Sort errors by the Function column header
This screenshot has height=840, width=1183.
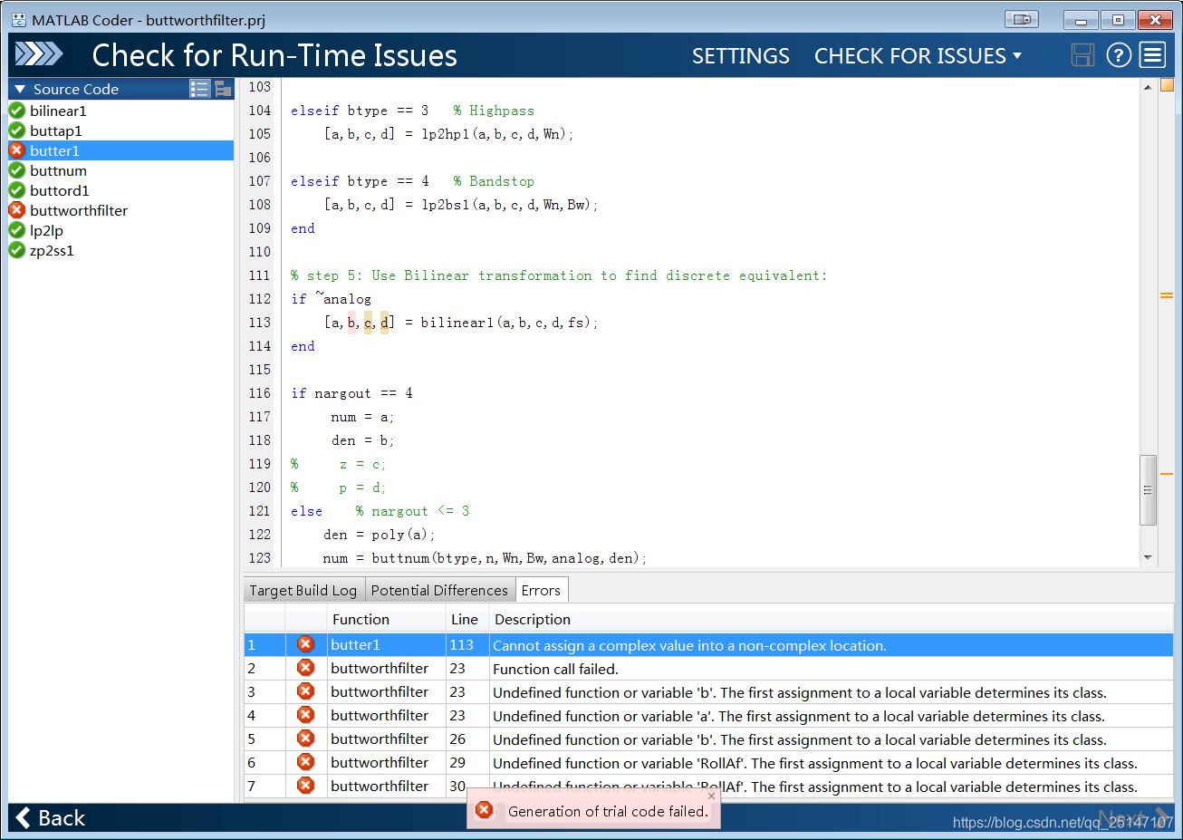(x=387, y=620)
